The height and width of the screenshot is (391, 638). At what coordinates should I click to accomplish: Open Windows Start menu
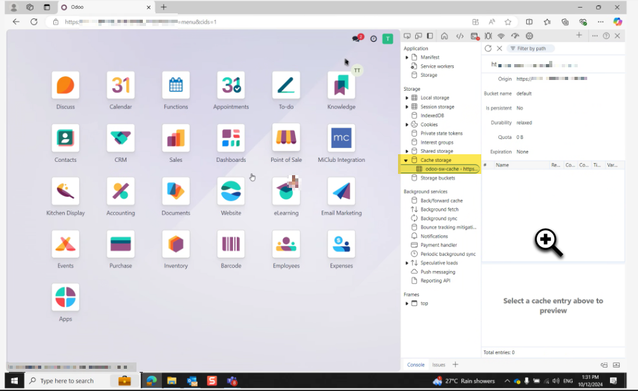[14, 381]
